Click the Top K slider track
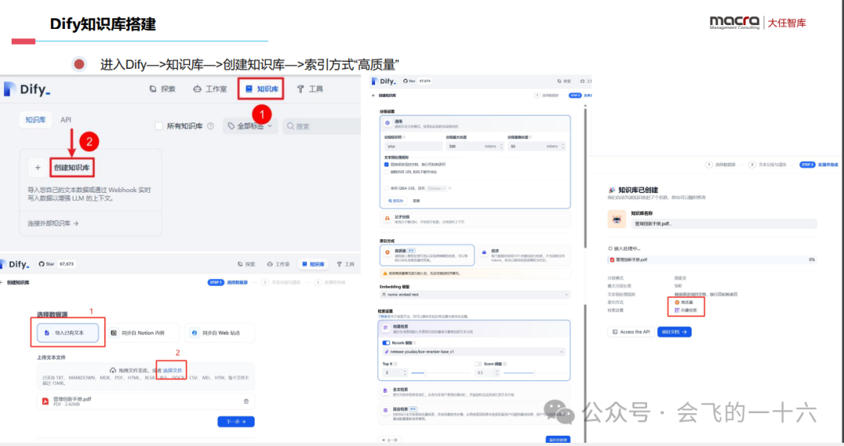Image resolution: width=844 pixels, height=446 pixels. pyautogui.click(x=440, y=373)
